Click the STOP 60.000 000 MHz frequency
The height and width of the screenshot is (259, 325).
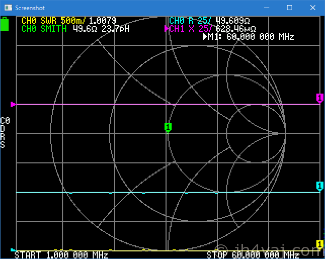click(x=253, y=255)
